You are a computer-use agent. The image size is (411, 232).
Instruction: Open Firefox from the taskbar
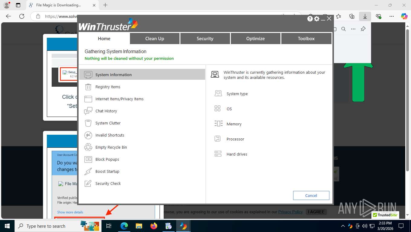tap(154, 226)
